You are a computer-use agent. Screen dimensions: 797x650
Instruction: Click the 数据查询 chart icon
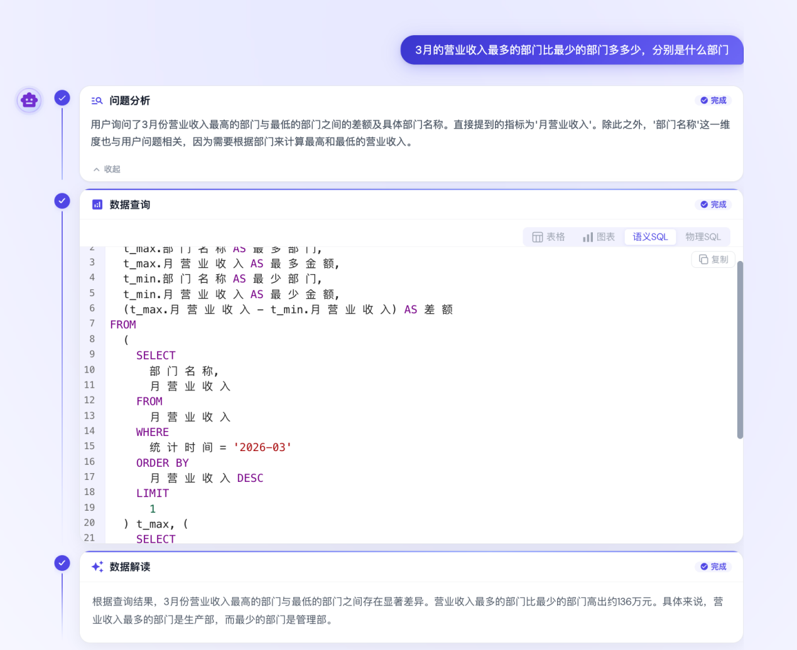(x=97, y=205)
